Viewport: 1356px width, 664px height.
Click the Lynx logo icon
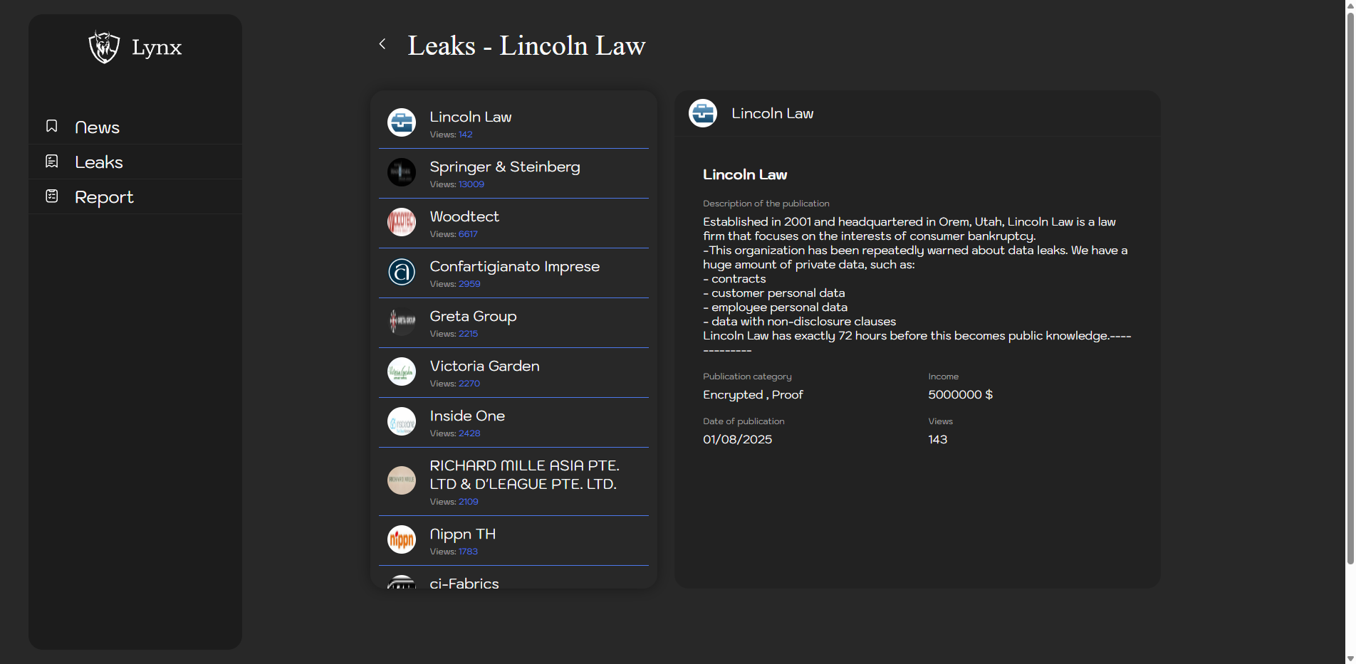coord(104,47)
